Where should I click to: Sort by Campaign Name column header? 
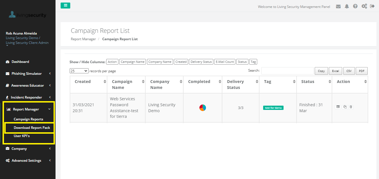click(x=126, y=84)
